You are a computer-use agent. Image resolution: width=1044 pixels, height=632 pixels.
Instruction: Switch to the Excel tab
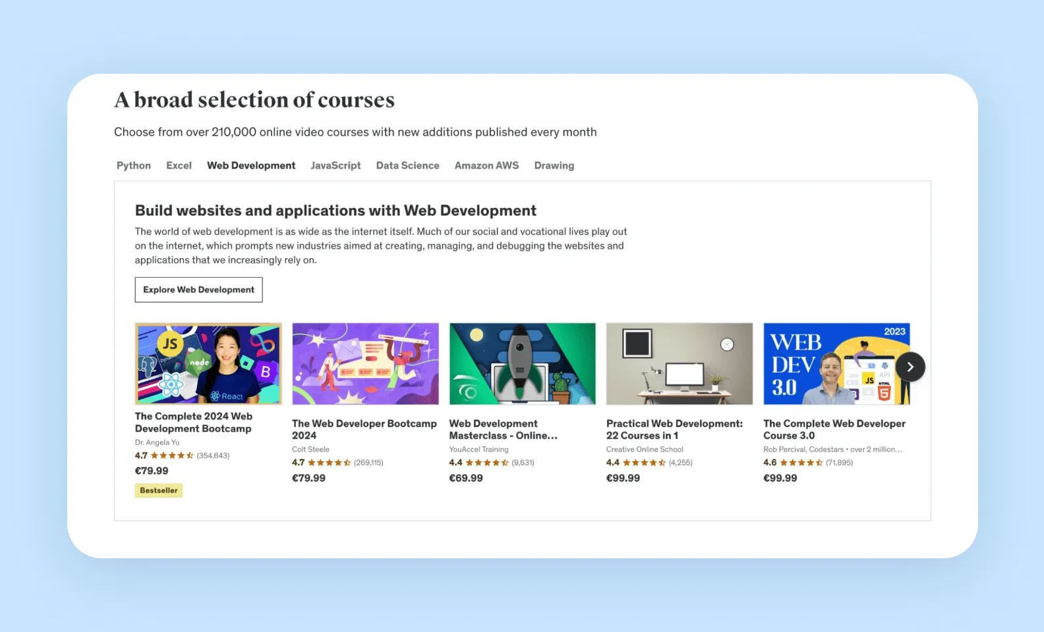[x=179, y=165]
